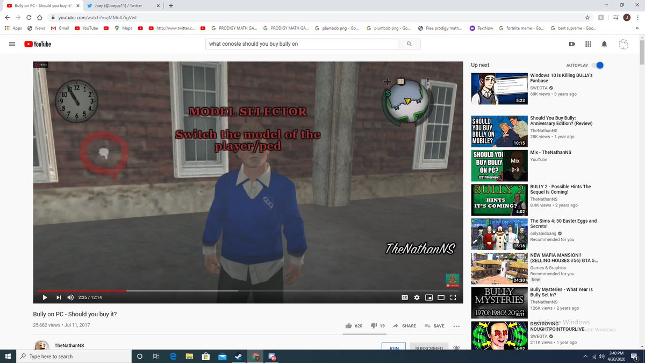
Task: Click the SUBSCRIBED button
Action: [429, 347]
